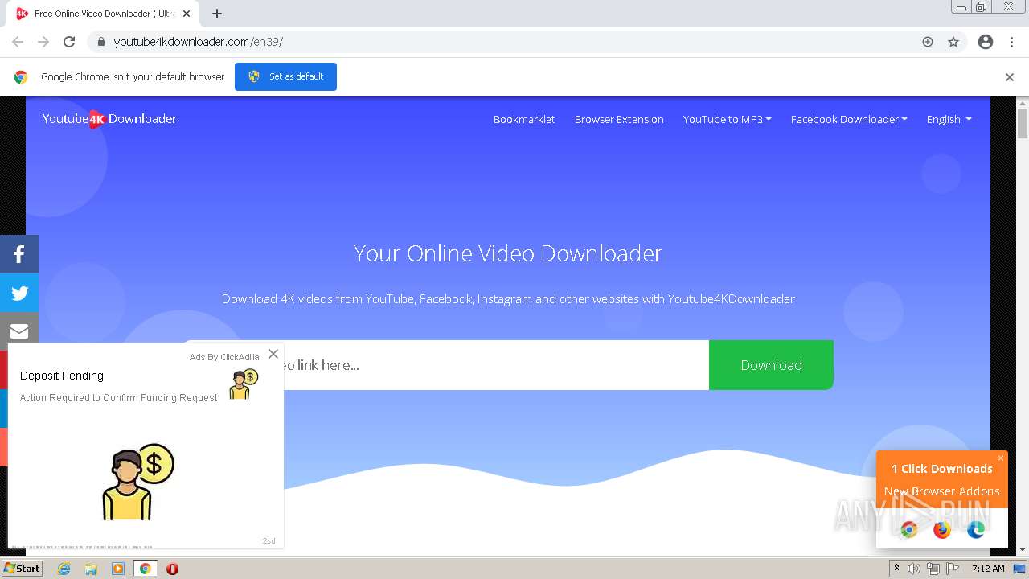The height and width of the screenshot is (579, 1029).
Task: Click the page vertical scrollbar thumb
Action: click(x=1023, y=124)
